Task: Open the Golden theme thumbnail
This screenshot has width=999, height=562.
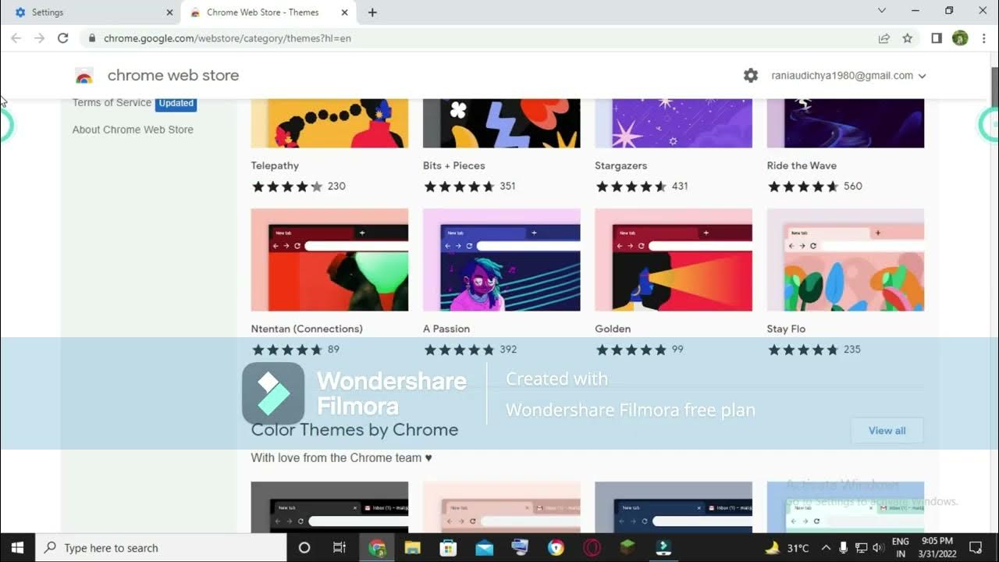Action: [674, 260]
